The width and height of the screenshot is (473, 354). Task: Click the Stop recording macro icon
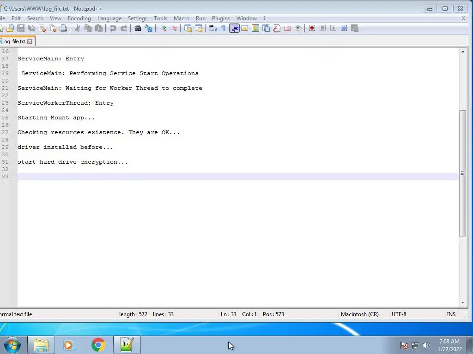(x=322, y=28)
